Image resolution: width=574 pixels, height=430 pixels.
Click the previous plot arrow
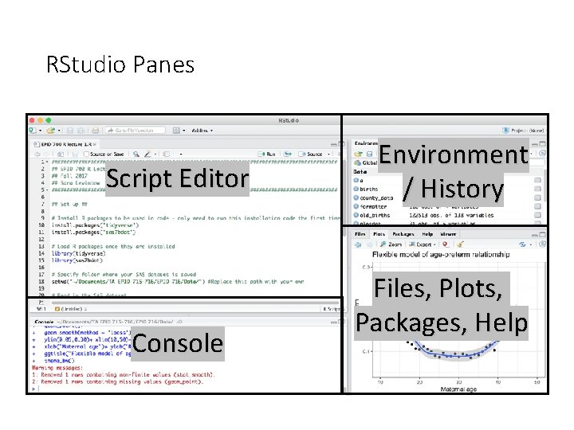[x=358, y=244]
